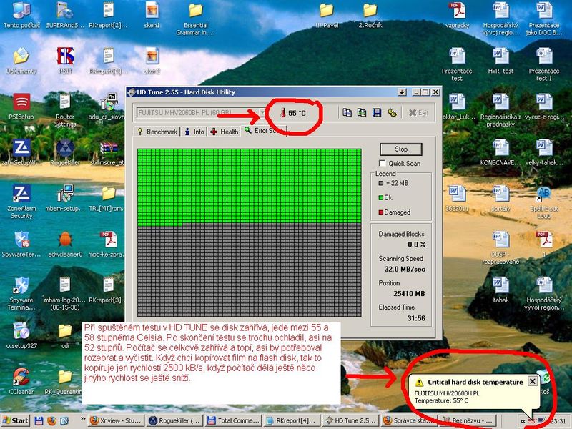Select the vzorecky PDF icon

pos(457,14)
